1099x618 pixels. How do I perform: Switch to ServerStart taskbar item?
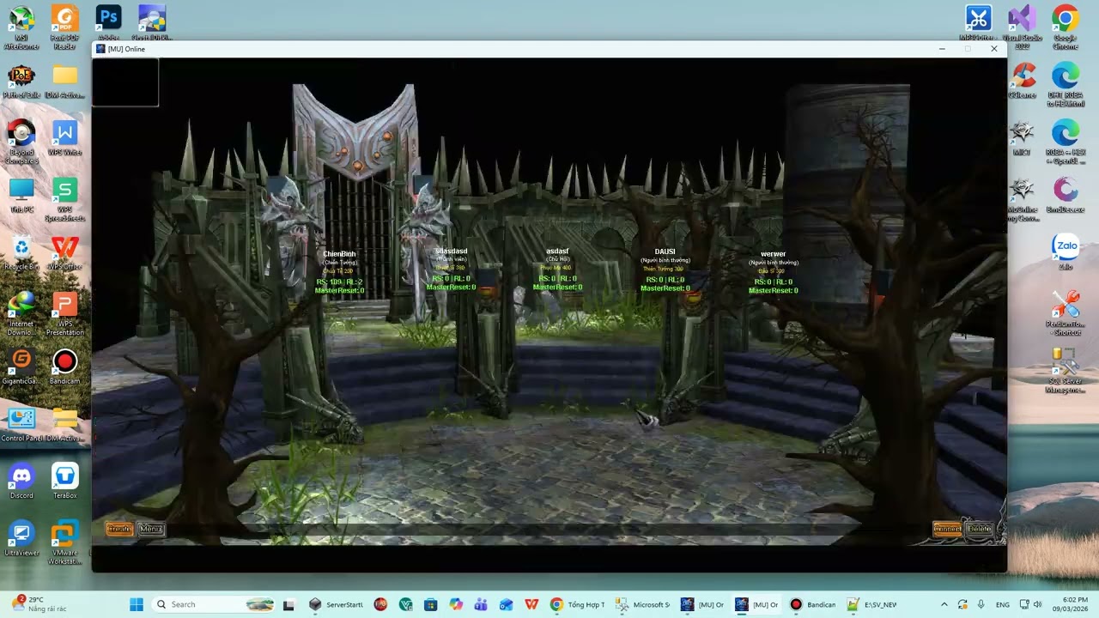coord(337,604)
